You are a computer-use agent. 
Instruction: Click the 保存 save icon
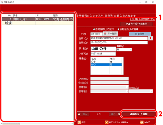click(x=79, y=122)
